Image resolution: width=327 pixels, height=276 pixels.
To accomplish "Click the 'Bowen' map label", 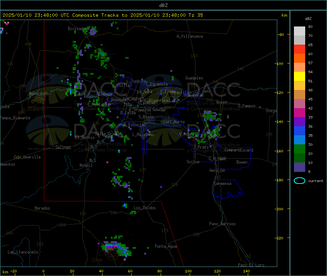I will click(242, 162).
